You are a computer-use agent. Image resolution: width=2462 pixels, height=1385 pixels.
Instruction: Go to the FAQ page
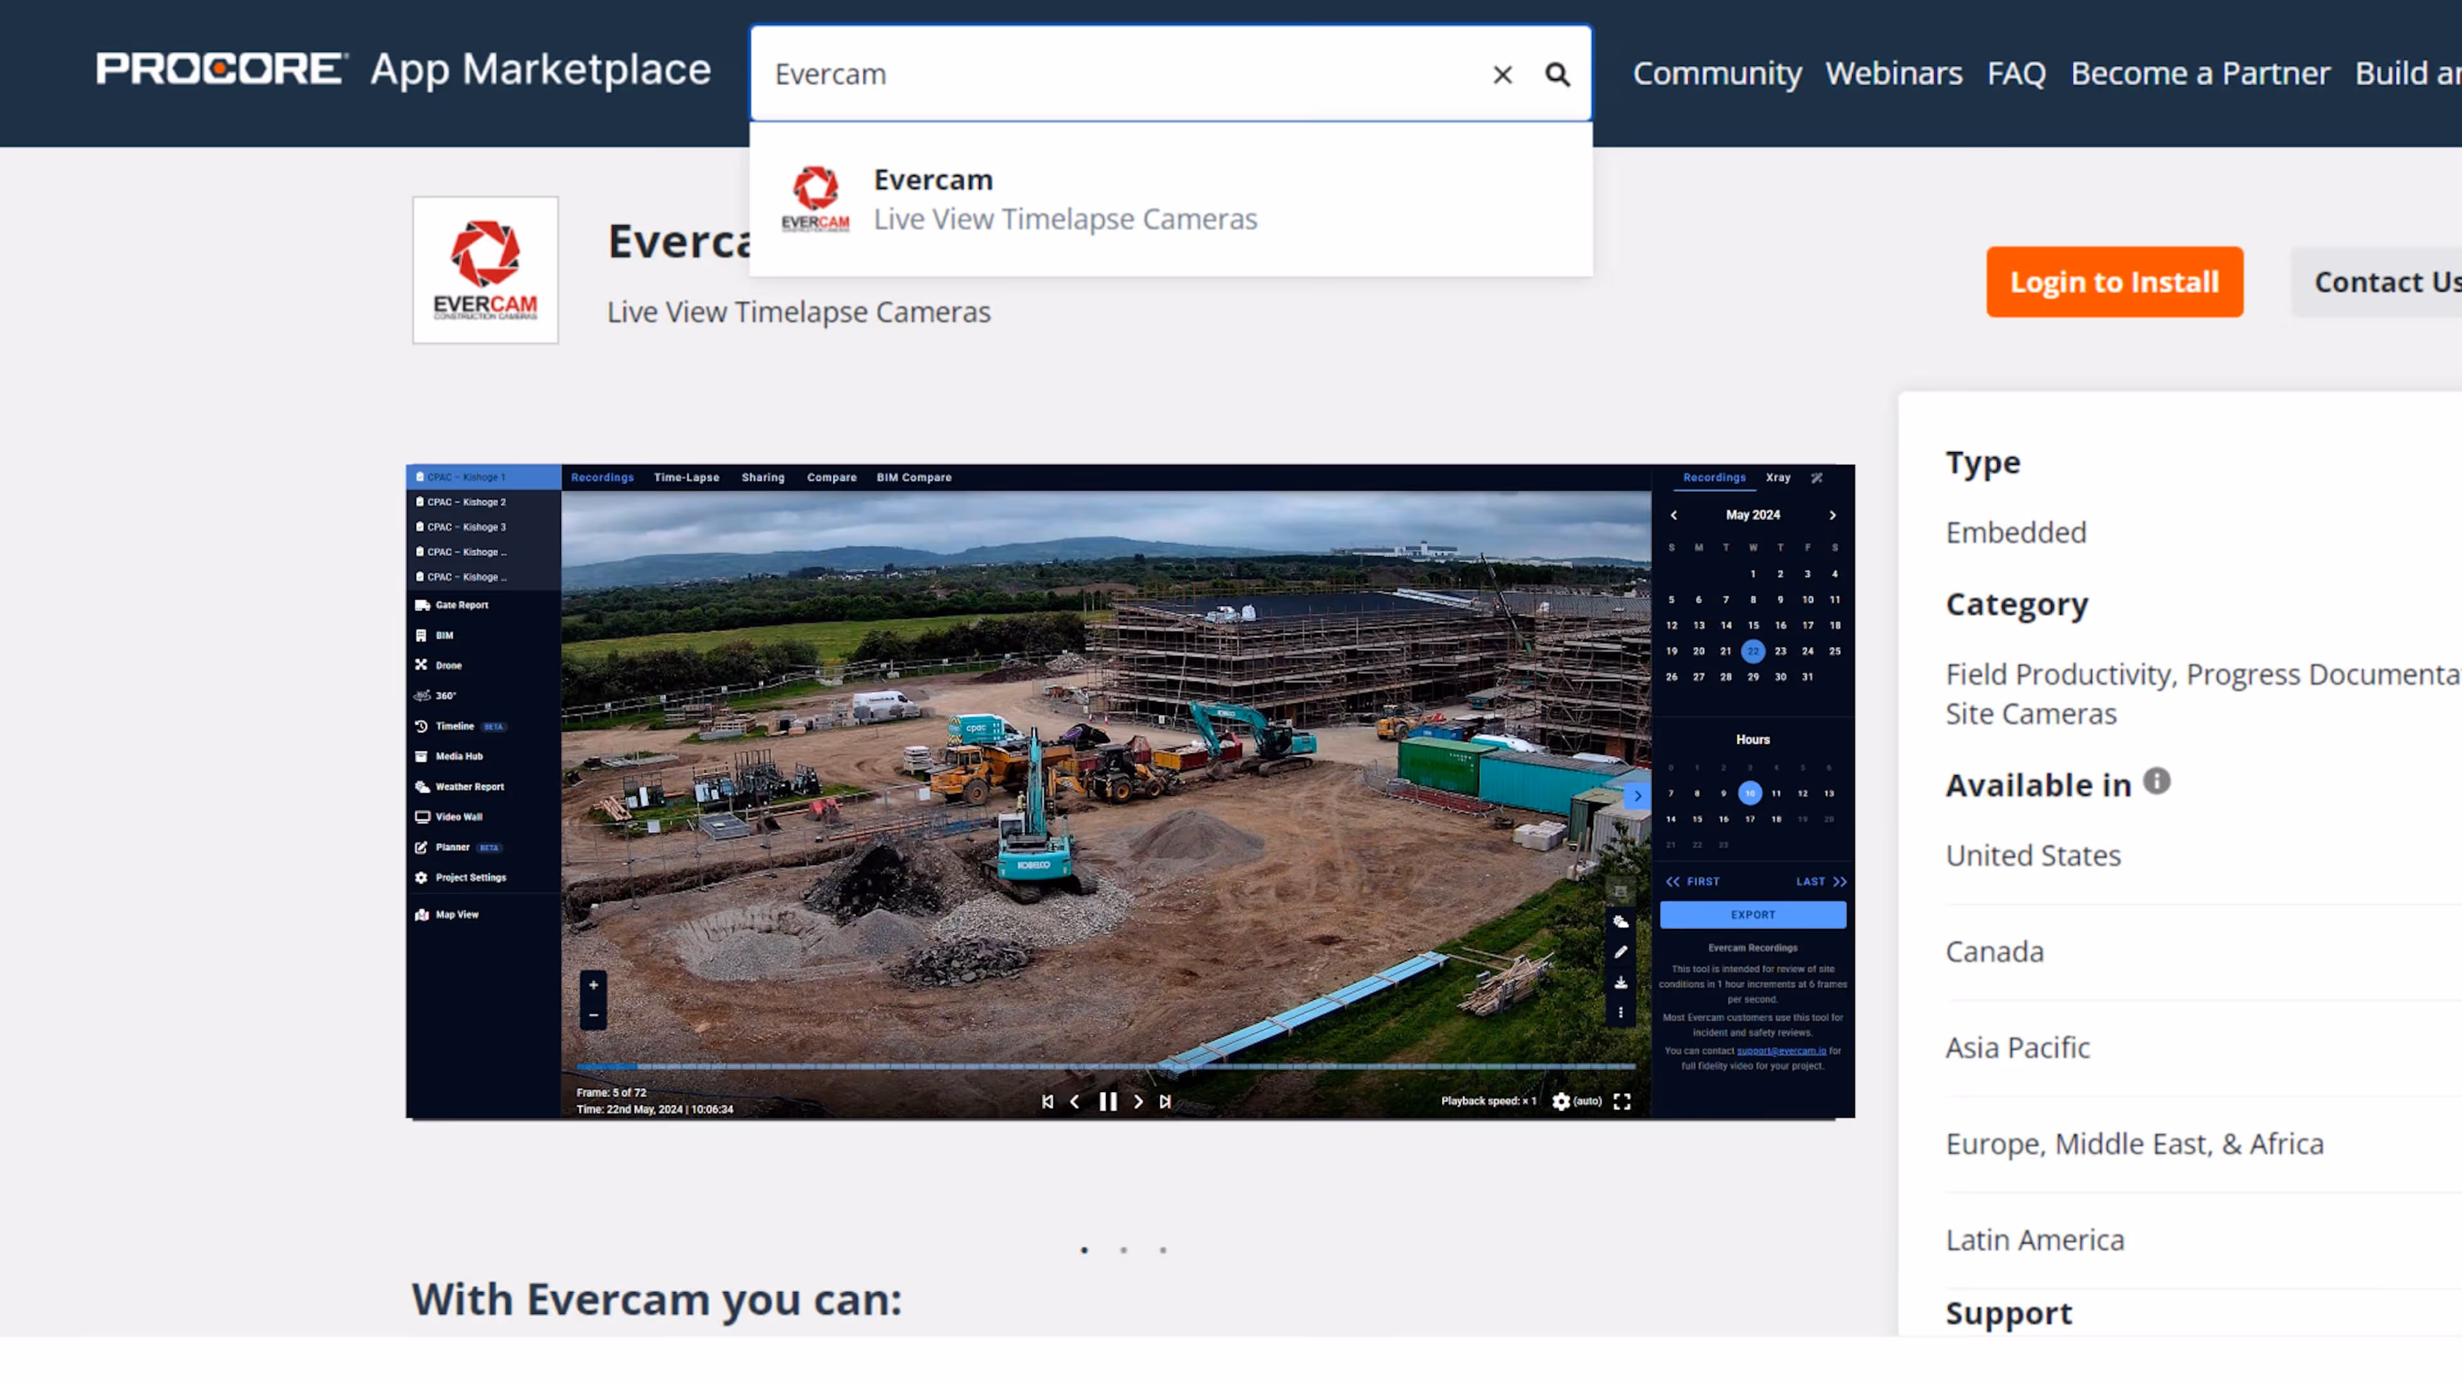2016,74
